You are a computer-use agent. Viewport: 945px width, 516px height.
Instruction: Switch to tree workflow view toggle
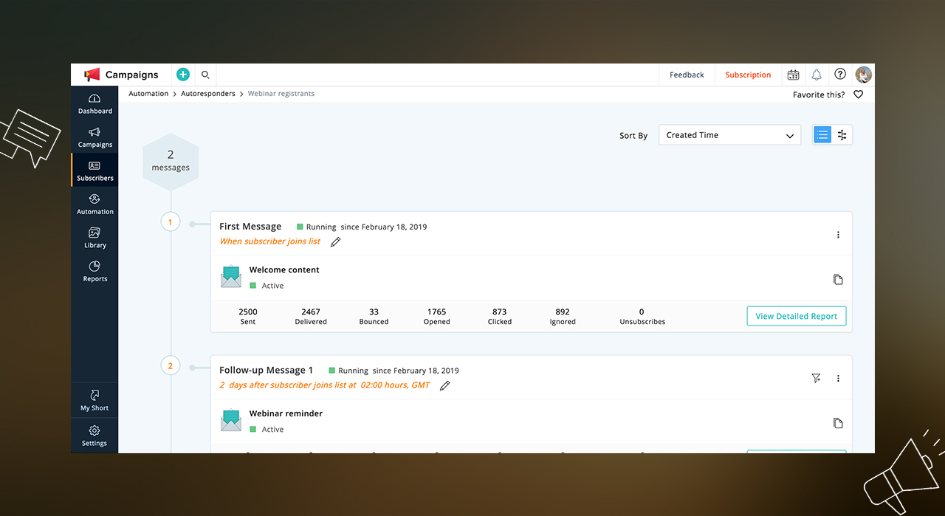click(x=842, y=135)
